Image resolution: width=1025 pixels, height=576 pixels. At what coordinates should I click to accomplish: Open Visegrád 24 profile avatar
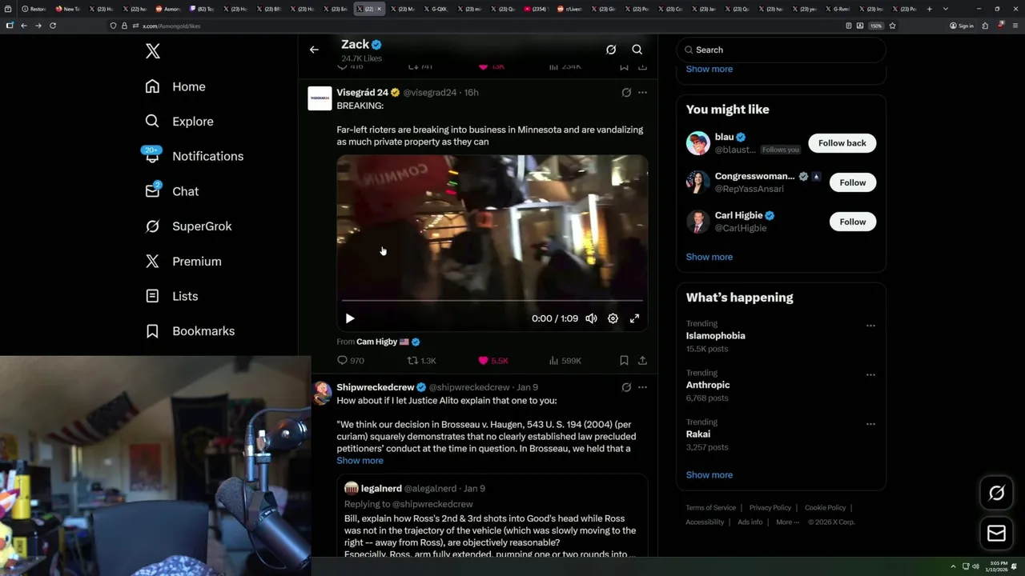click(x=320, y=98)
